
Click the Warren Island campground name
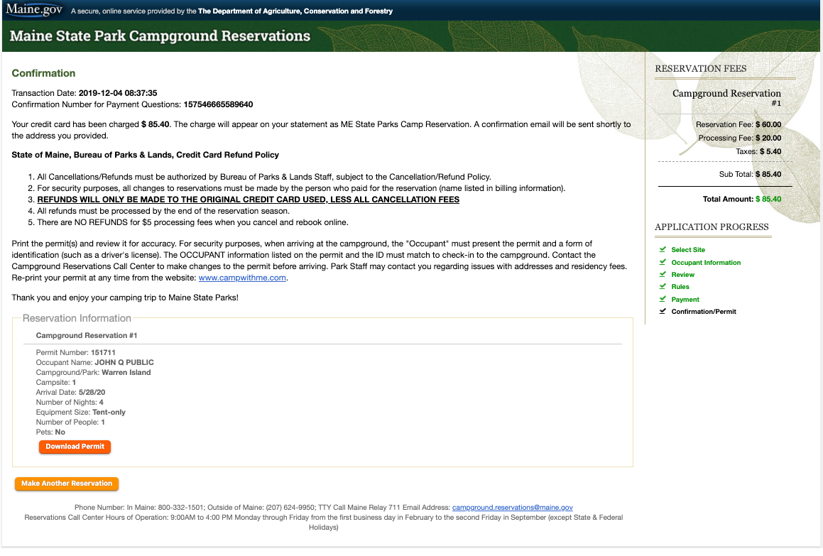[x=126, y=373]
